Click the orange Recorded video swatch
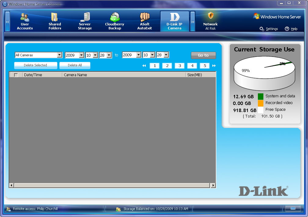The height and width of the screenshot is (217, 308). pos(260,103)
